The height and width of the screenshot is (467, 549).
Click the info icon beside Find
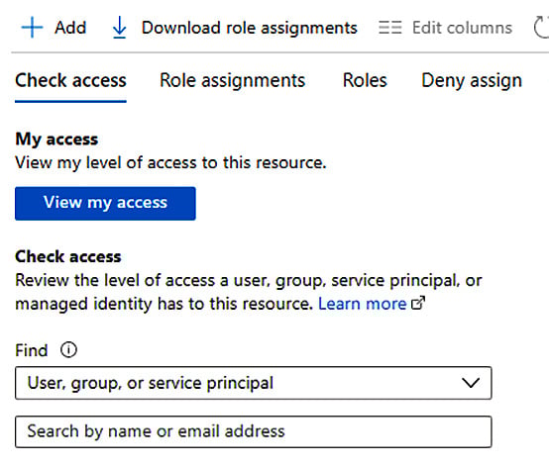click(x=68, y=350)
